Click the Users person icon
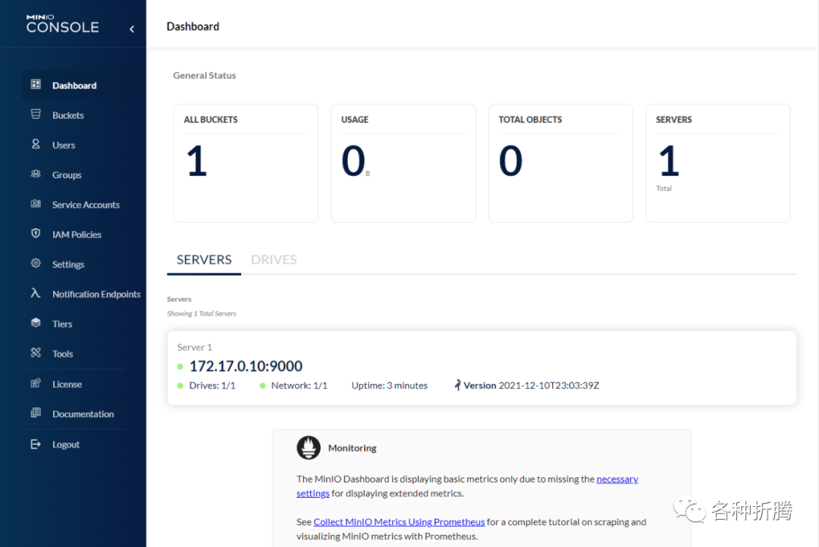819x547 pixels. pos(36,144)
